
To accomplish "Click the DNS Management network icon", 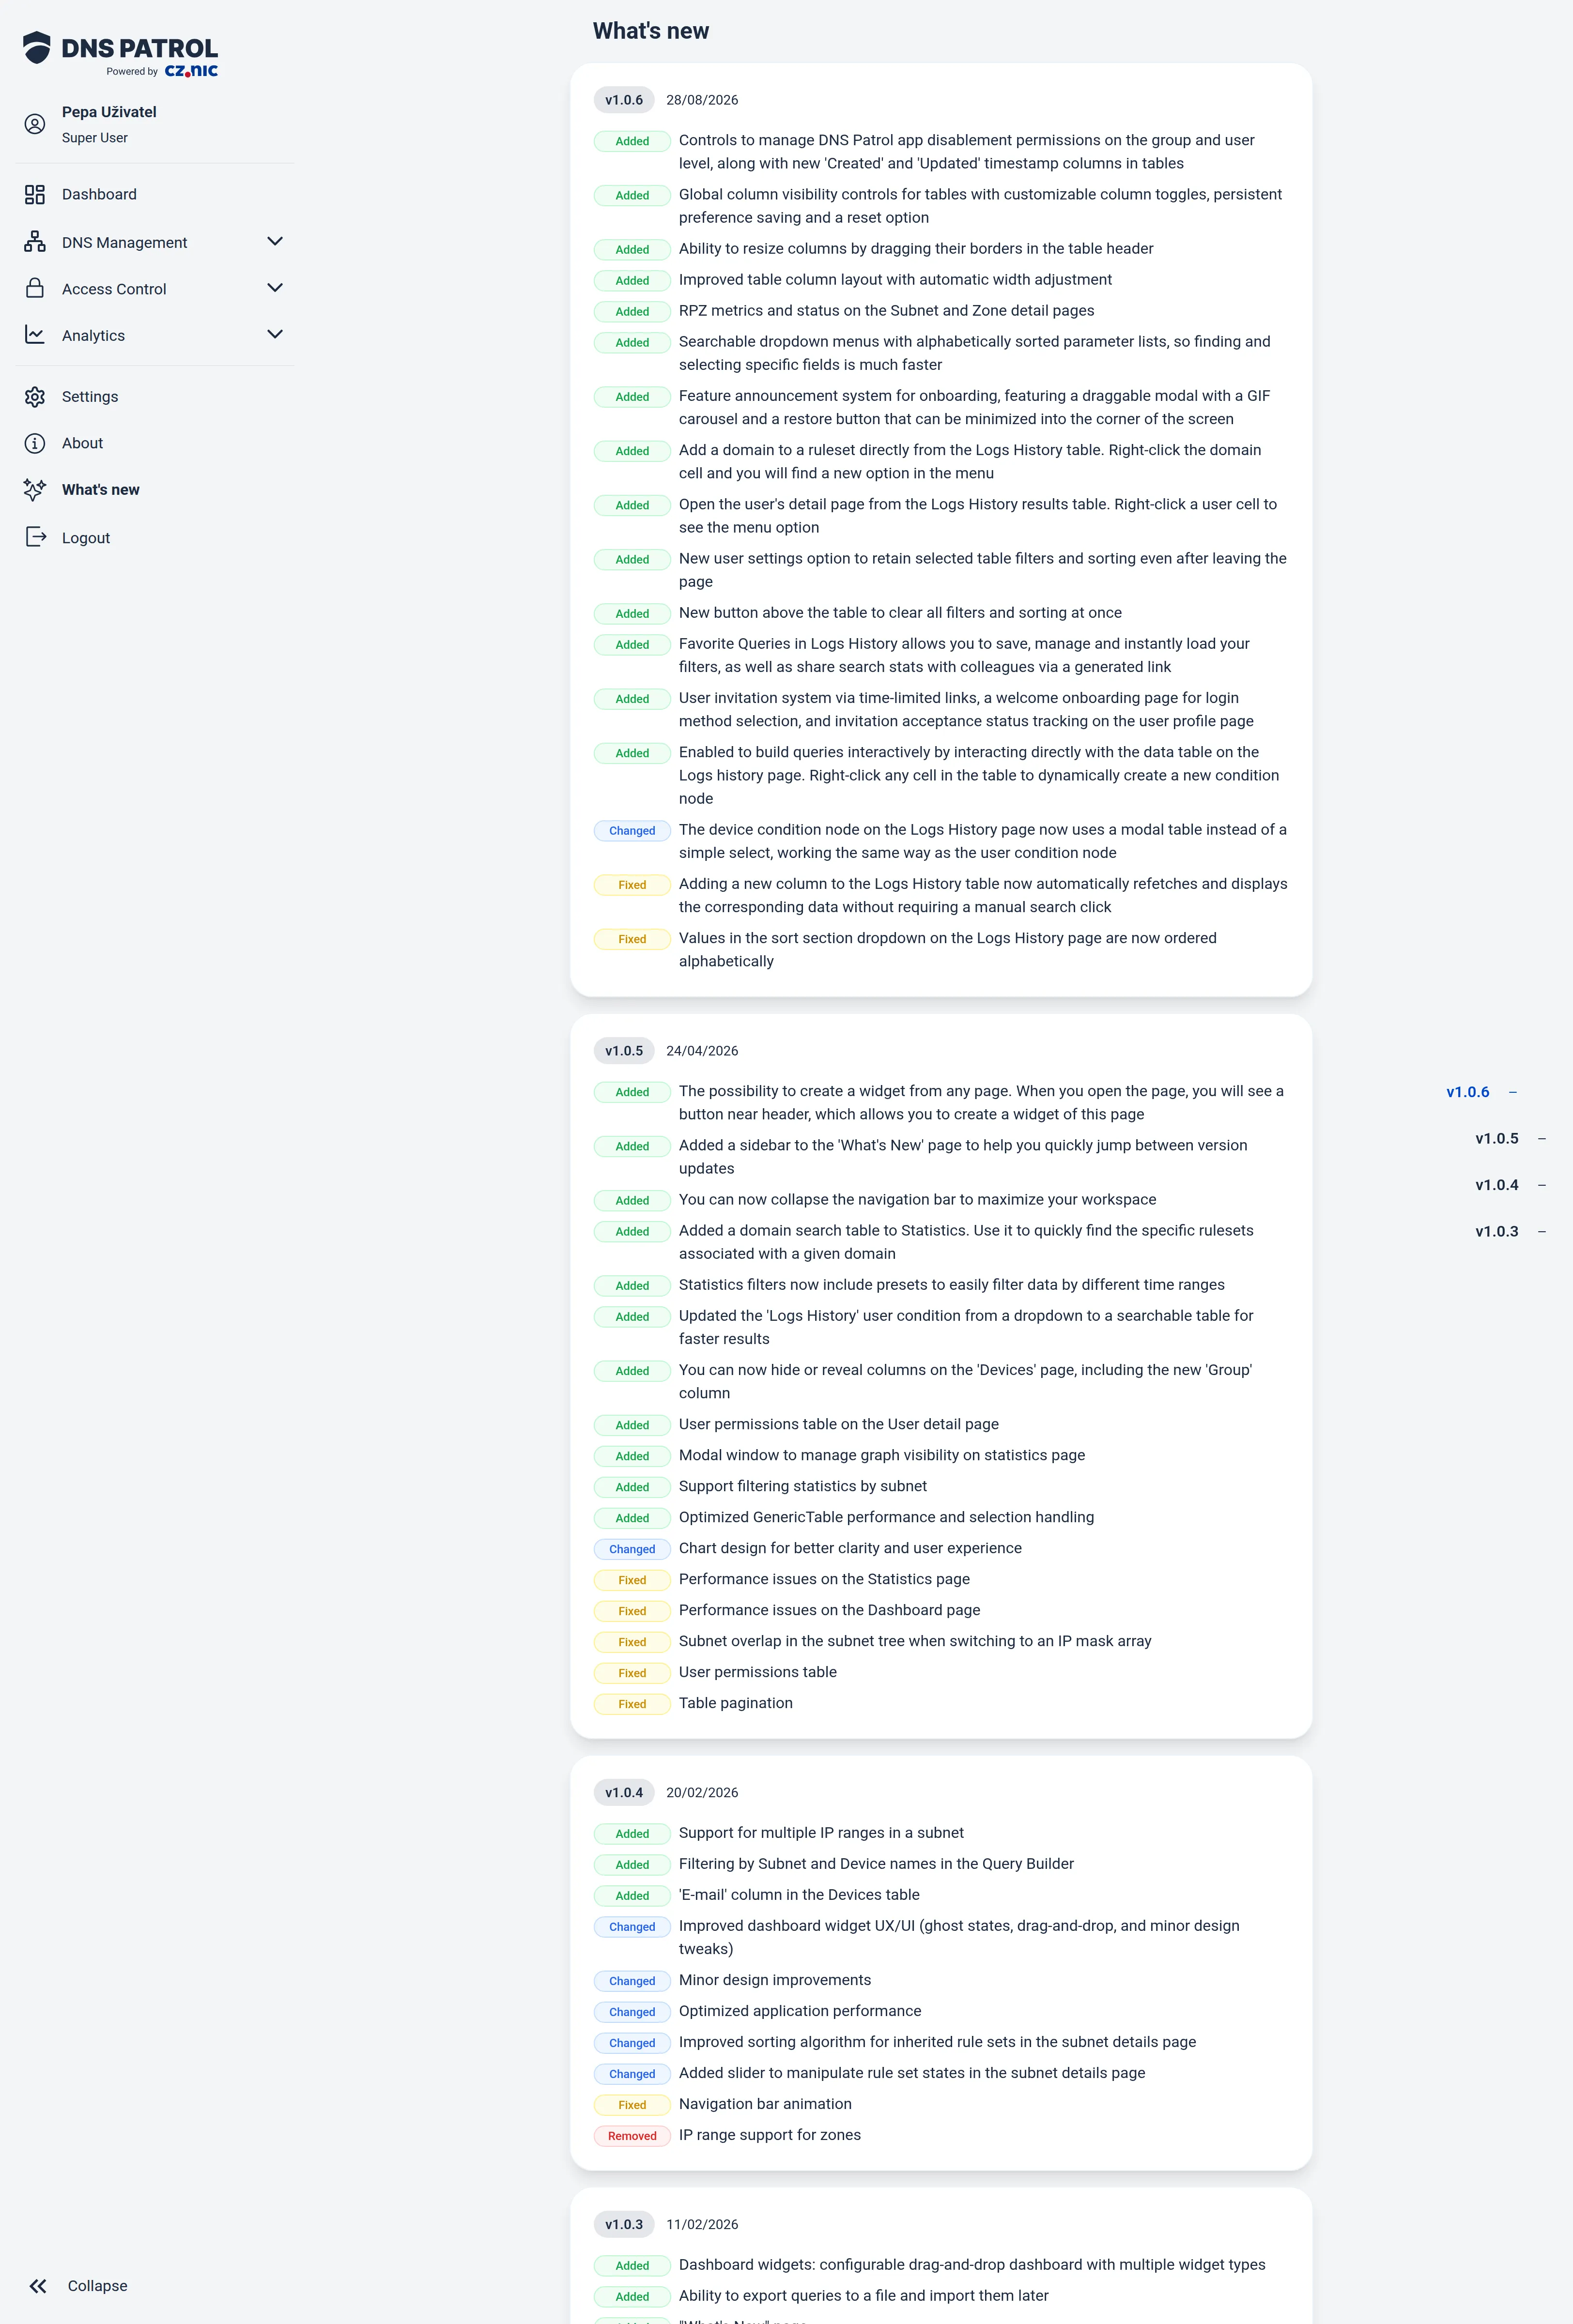I will pyautogui.click(x=35, y=242).
